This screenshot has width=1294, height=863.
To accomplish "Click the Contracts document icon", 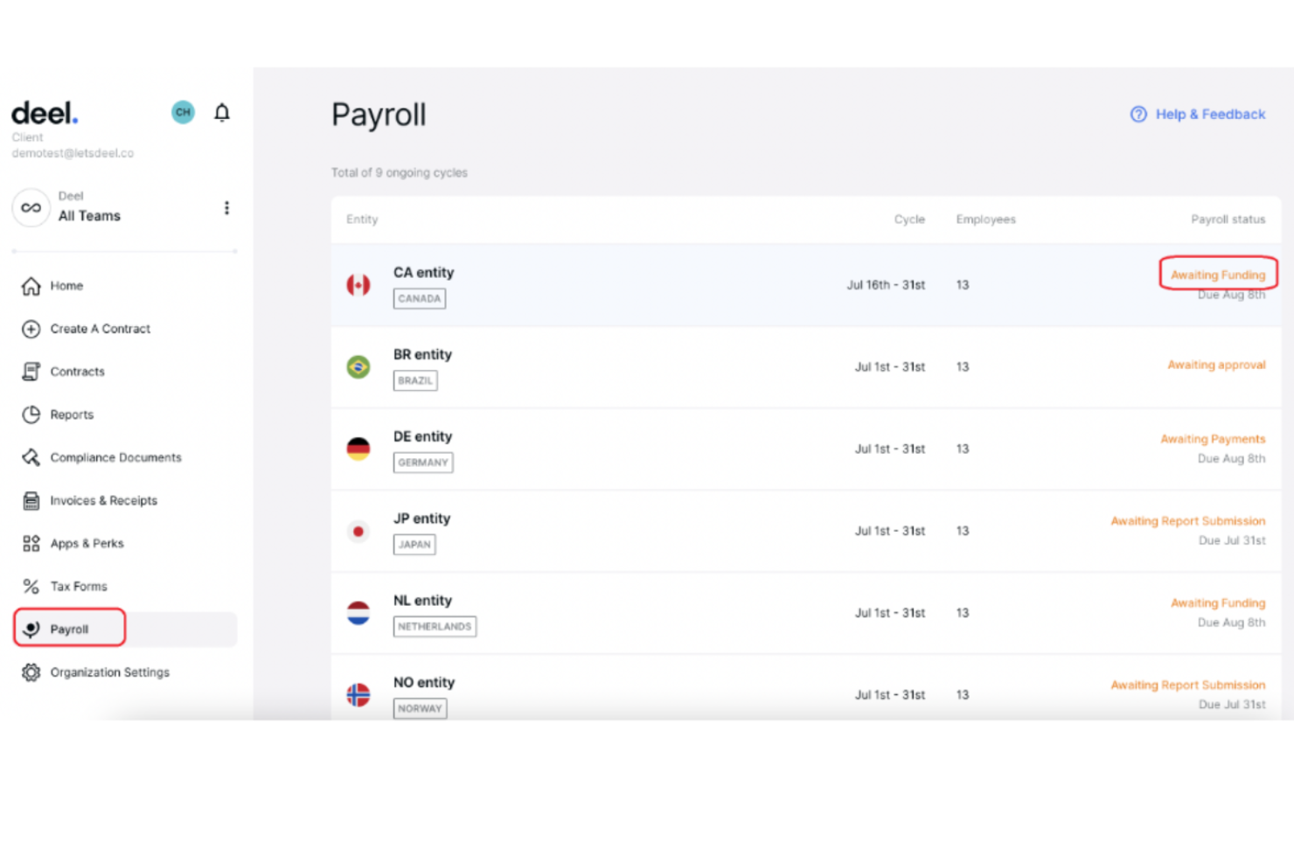I will (31, 372).
